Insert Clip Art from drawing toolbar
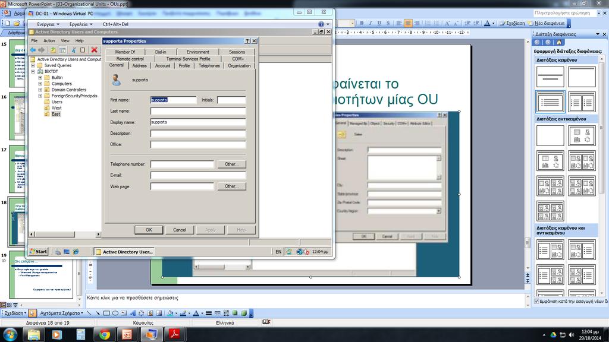 (150, 313)
